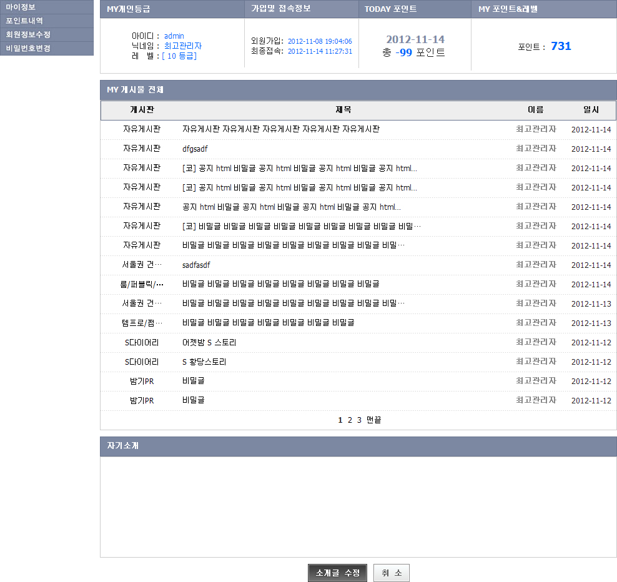617x582 pixels.
Task: Click inside the 자기소개 text area
Action: pyautogui.click(x=358, y=506)
